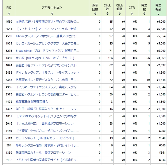Viewport: 167px width, 165px height.
Task: Select reward value ¥950
Action: tap(162, 131)
